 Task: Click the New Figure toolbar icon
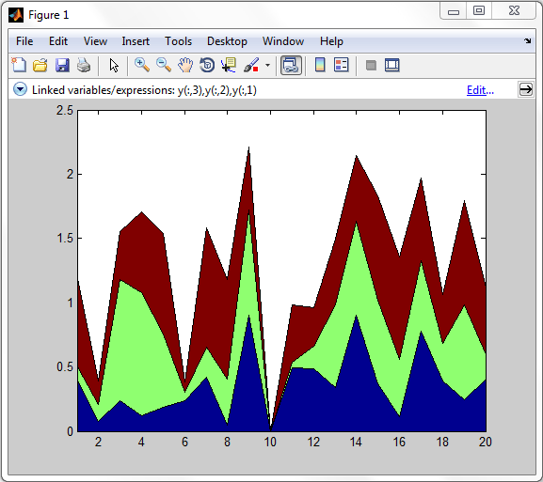pos(19,65)
